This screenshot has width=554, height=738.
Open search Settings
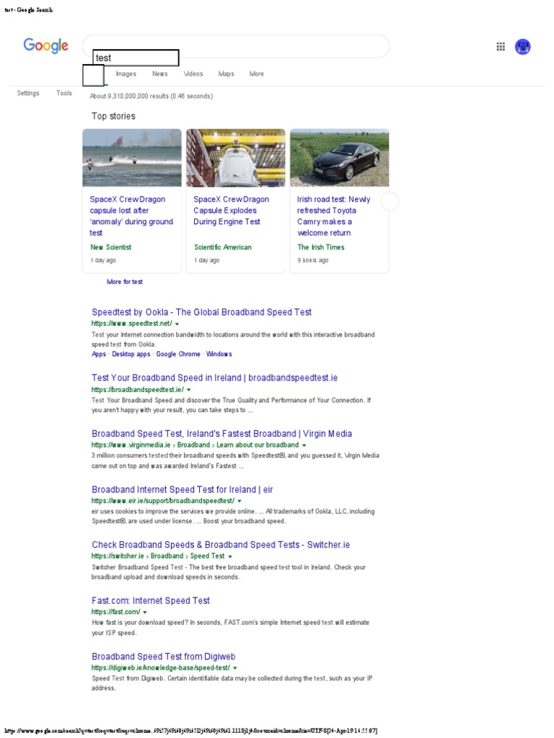[x=28, y=93]
